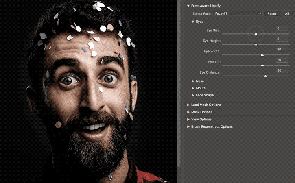Expand View Options panel
The height and width of the screenshot is (183, 295).
click(188, 119)
